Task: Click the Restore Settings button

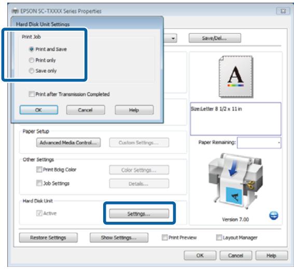Action: [x=48, y=238]
